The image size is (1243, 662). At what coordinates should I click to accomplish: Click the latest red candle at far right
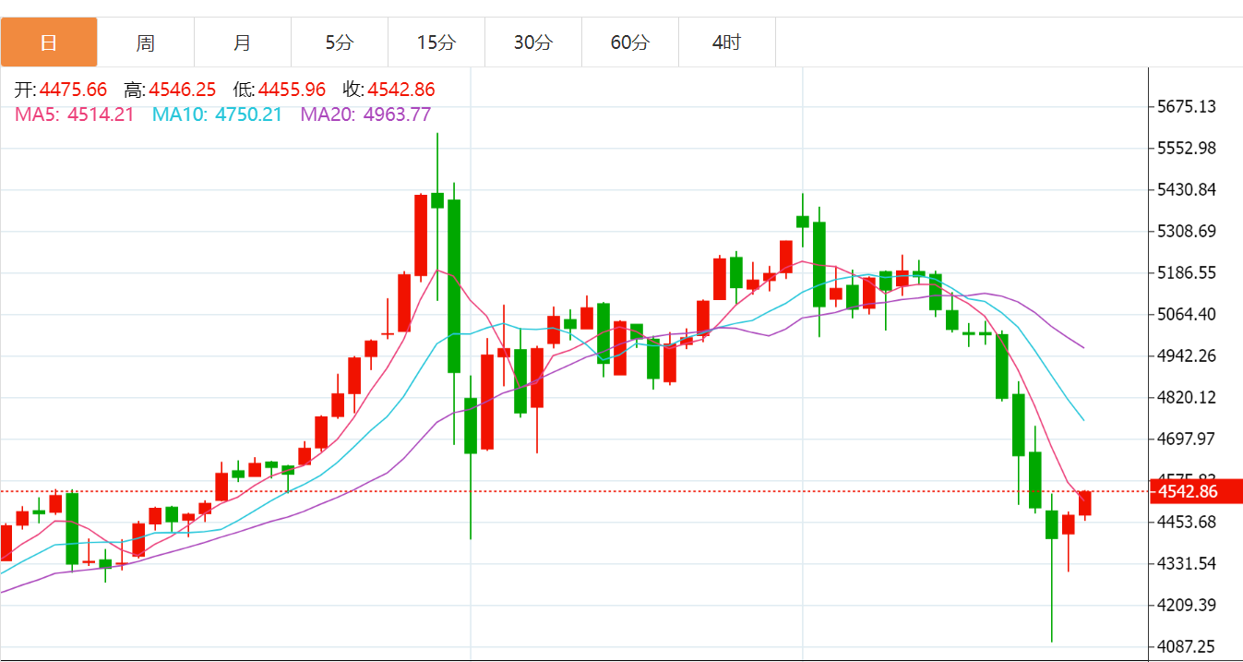(x=1085, y=503)
